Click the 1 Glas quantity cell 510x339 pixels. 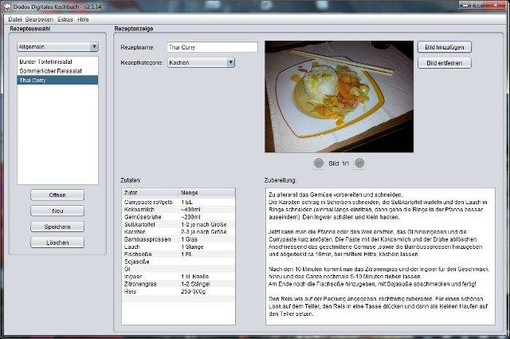[x=207, y=239]
